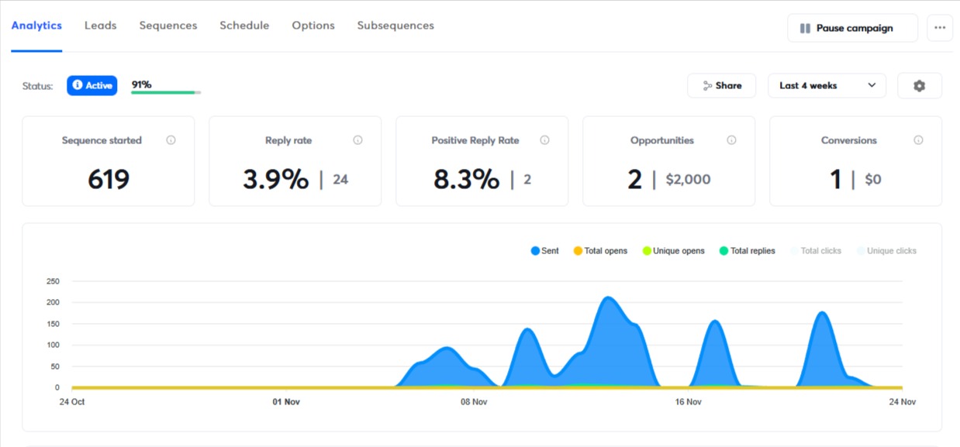Toggle the Unique opens legend entry
960x447 pixels.
[673, 250]
